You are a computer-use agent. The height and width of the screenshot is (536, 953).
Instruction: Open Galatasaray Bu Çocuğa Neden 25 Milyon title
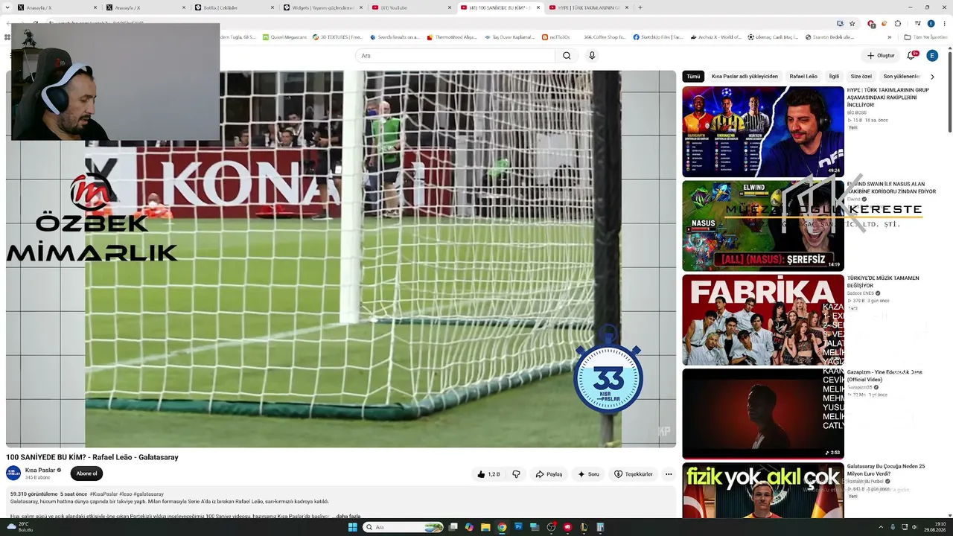tap(886, 470)
